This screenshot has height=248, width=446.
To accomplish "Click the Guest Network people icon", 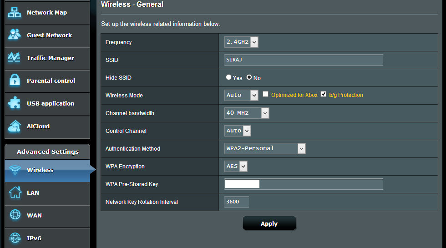I will pyautogui.click(x=15, y=35).
